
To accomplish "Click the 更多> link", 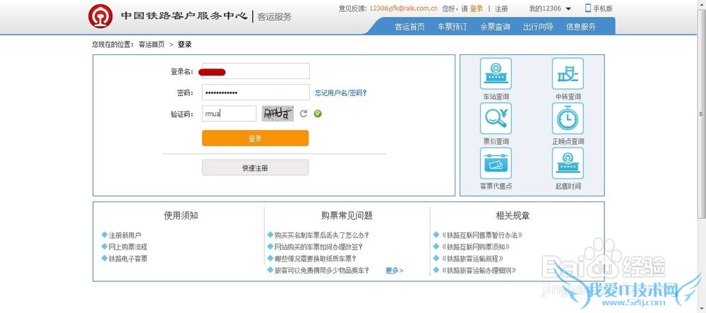I will 395,270.
